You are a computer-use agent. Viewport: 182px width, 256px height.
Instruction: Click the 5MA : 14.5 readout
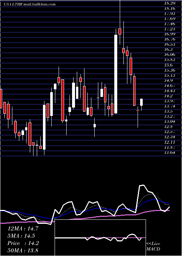pyautogui.click(x=21, y=236)
